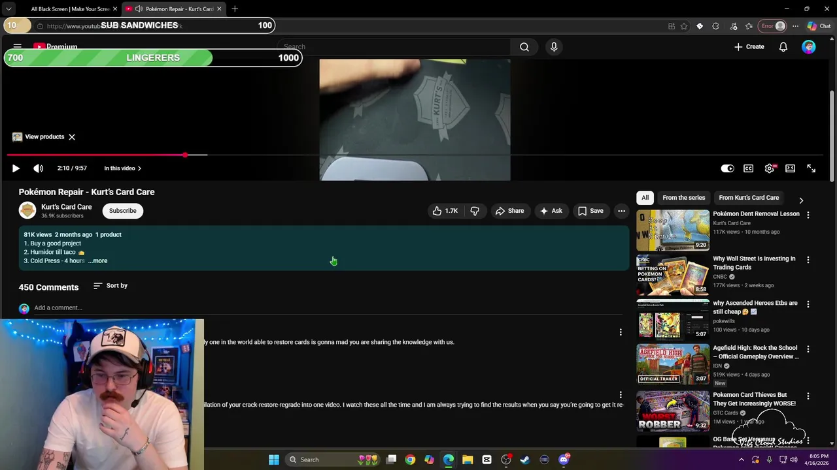The image size is (837, 470).
Task: Open YouTube guide hamburger menu
Action: coord(18,47)
